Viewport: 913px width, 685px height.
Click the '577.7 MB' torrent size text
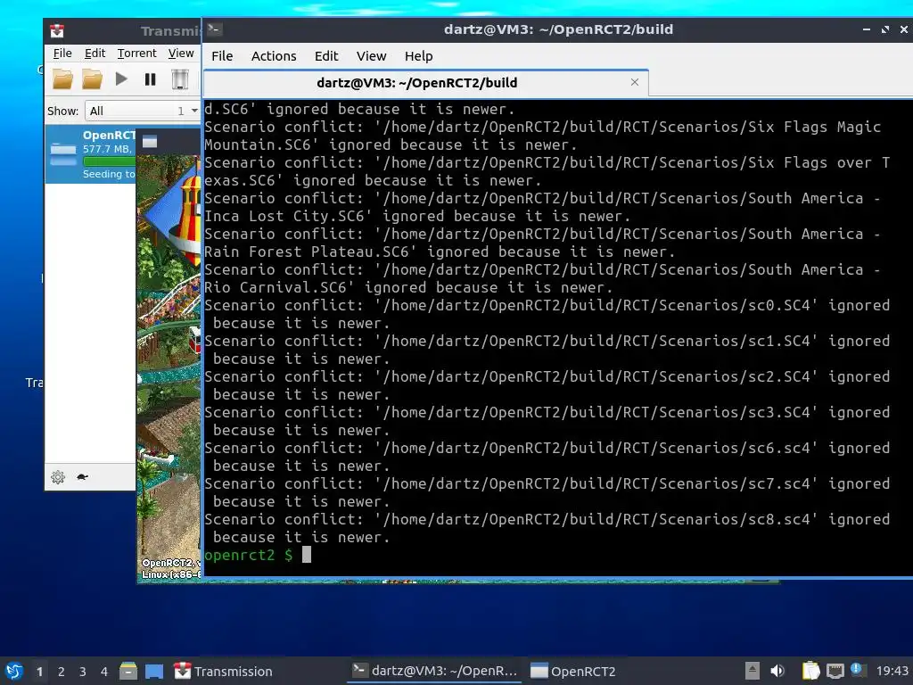pos(107,149)
